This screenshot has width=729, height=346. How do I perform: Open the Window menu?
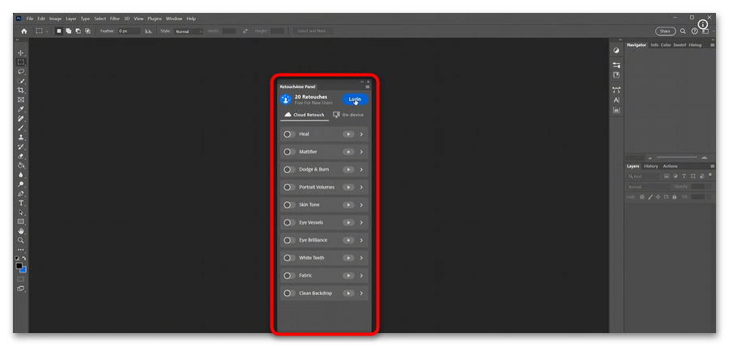pos(174,19)
